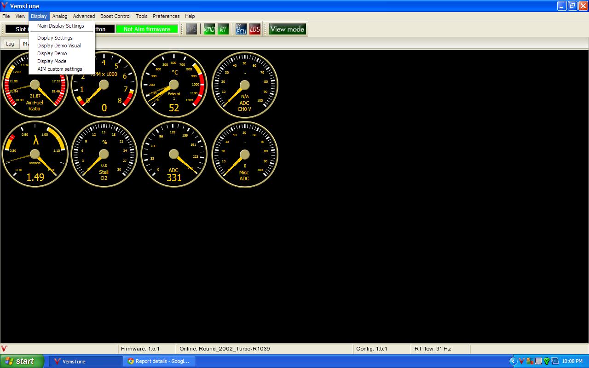Open the View menu

[x=20, y=16]
